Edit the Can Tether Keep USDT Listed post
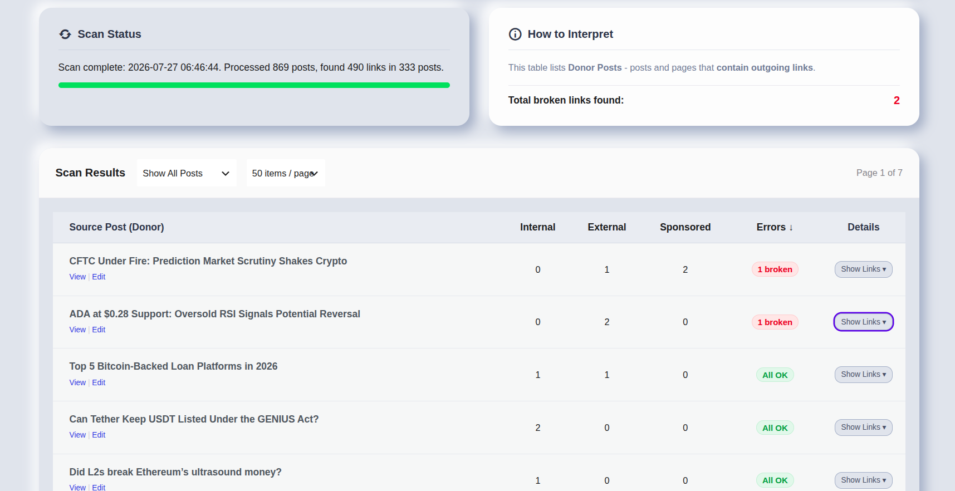 click(99, 435)
